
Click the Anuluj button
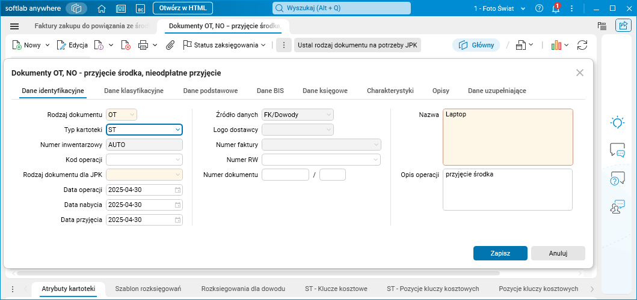click(x=558, y=253)
